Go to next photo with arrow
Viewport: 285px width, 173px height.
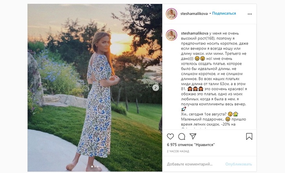tap(156, 87)
